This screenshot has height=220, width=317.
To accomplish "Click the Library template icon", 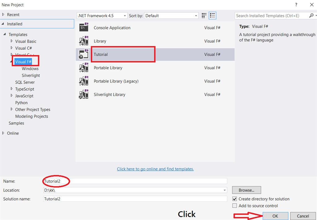I will point(84,41).
